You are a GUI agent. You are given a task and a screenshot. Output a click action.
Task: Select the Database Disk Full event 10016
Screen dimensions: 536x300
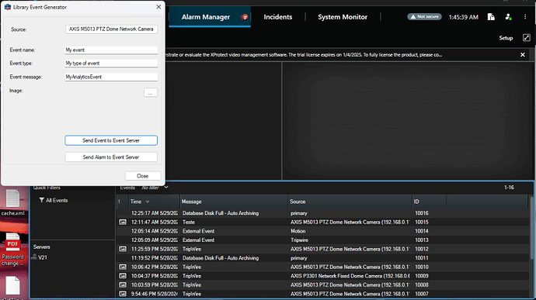pos(322,213)
